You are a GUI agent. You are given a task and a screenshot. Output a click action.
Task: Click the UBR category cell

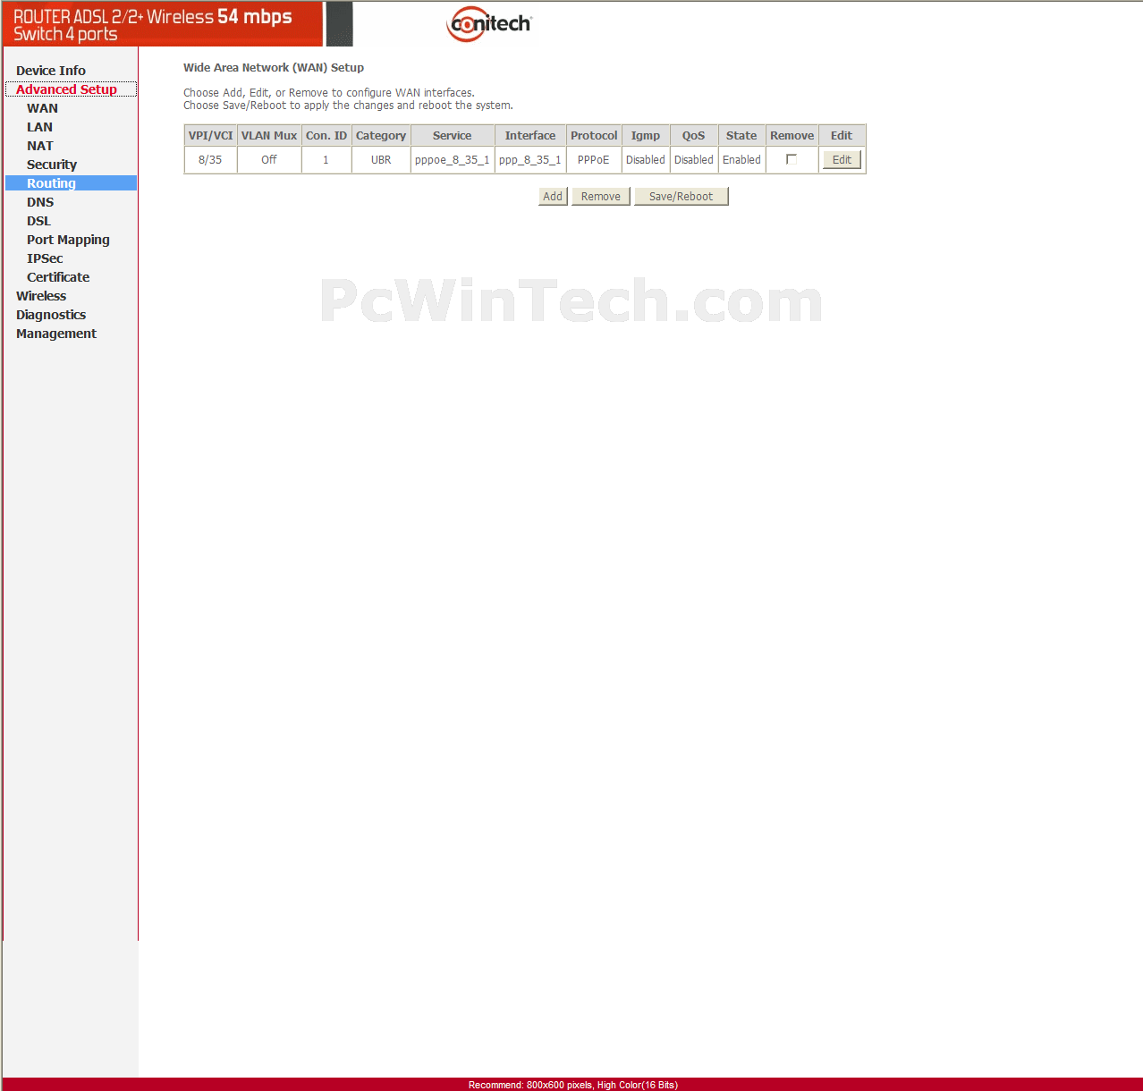[381, 160]
